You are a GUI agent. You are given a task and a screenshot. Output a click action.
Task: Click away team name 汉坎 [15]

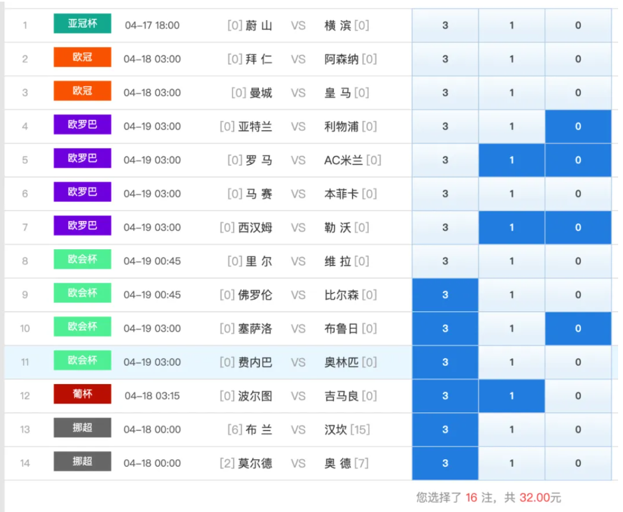click(347, 430)
